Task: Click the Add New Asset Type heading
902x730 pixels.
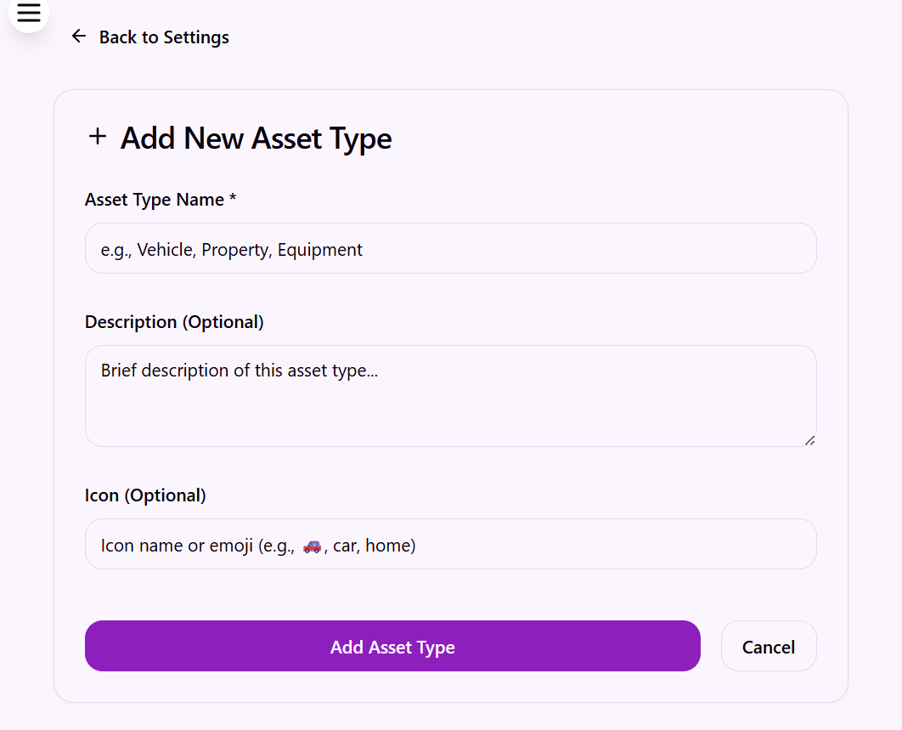Action: (256, 139)
